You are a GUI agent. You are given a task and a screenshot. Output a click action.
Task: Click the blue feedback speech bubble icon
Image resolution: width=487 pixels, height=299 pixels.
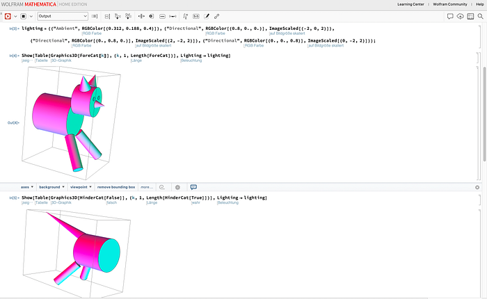(193, 187)
